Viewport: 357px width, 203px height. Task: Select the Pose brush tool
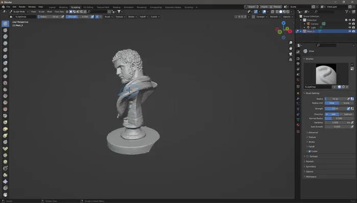pos(5,149)
